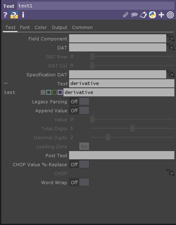This screenshot has width=176, height=225.
Task: Collapse the expanded Text parameter dash
Action: pos(6,83)
